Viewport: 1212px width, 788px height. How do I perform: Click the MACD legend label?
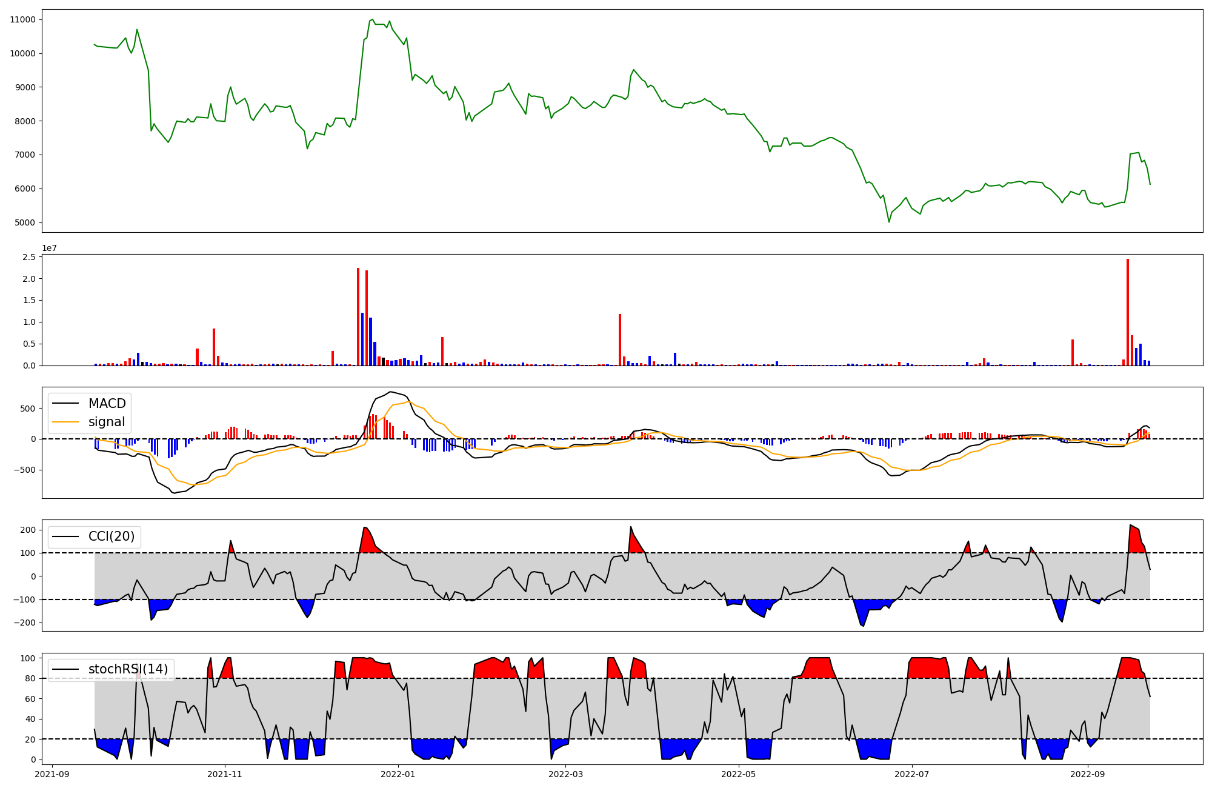point(107,404)
